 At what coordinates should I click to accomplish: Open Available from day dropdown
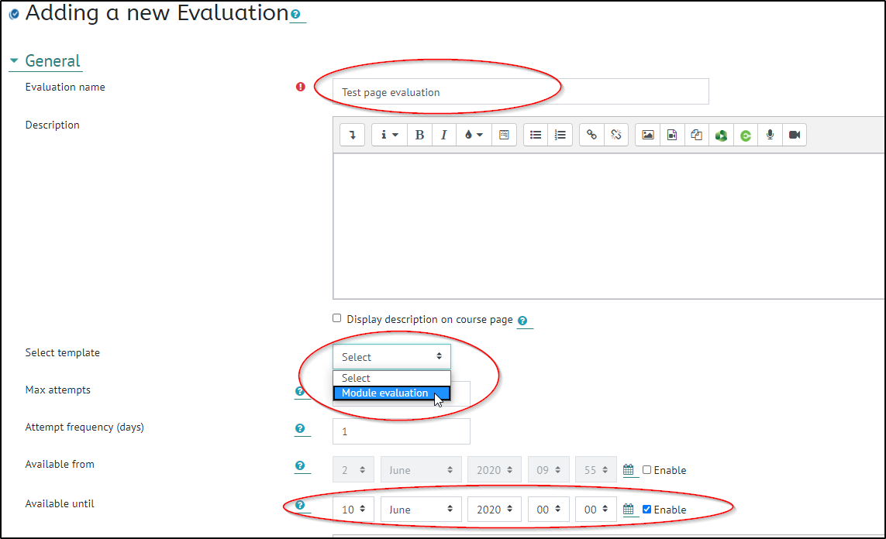[353, 469]
